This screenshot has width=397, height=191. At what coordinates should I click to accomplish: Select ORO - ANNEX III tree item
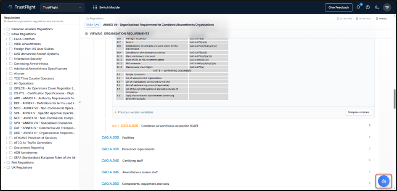click(x=45, y=133)
